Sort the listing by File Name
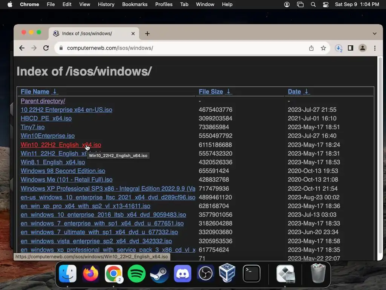Screen dimensions: 386x290 35,91
